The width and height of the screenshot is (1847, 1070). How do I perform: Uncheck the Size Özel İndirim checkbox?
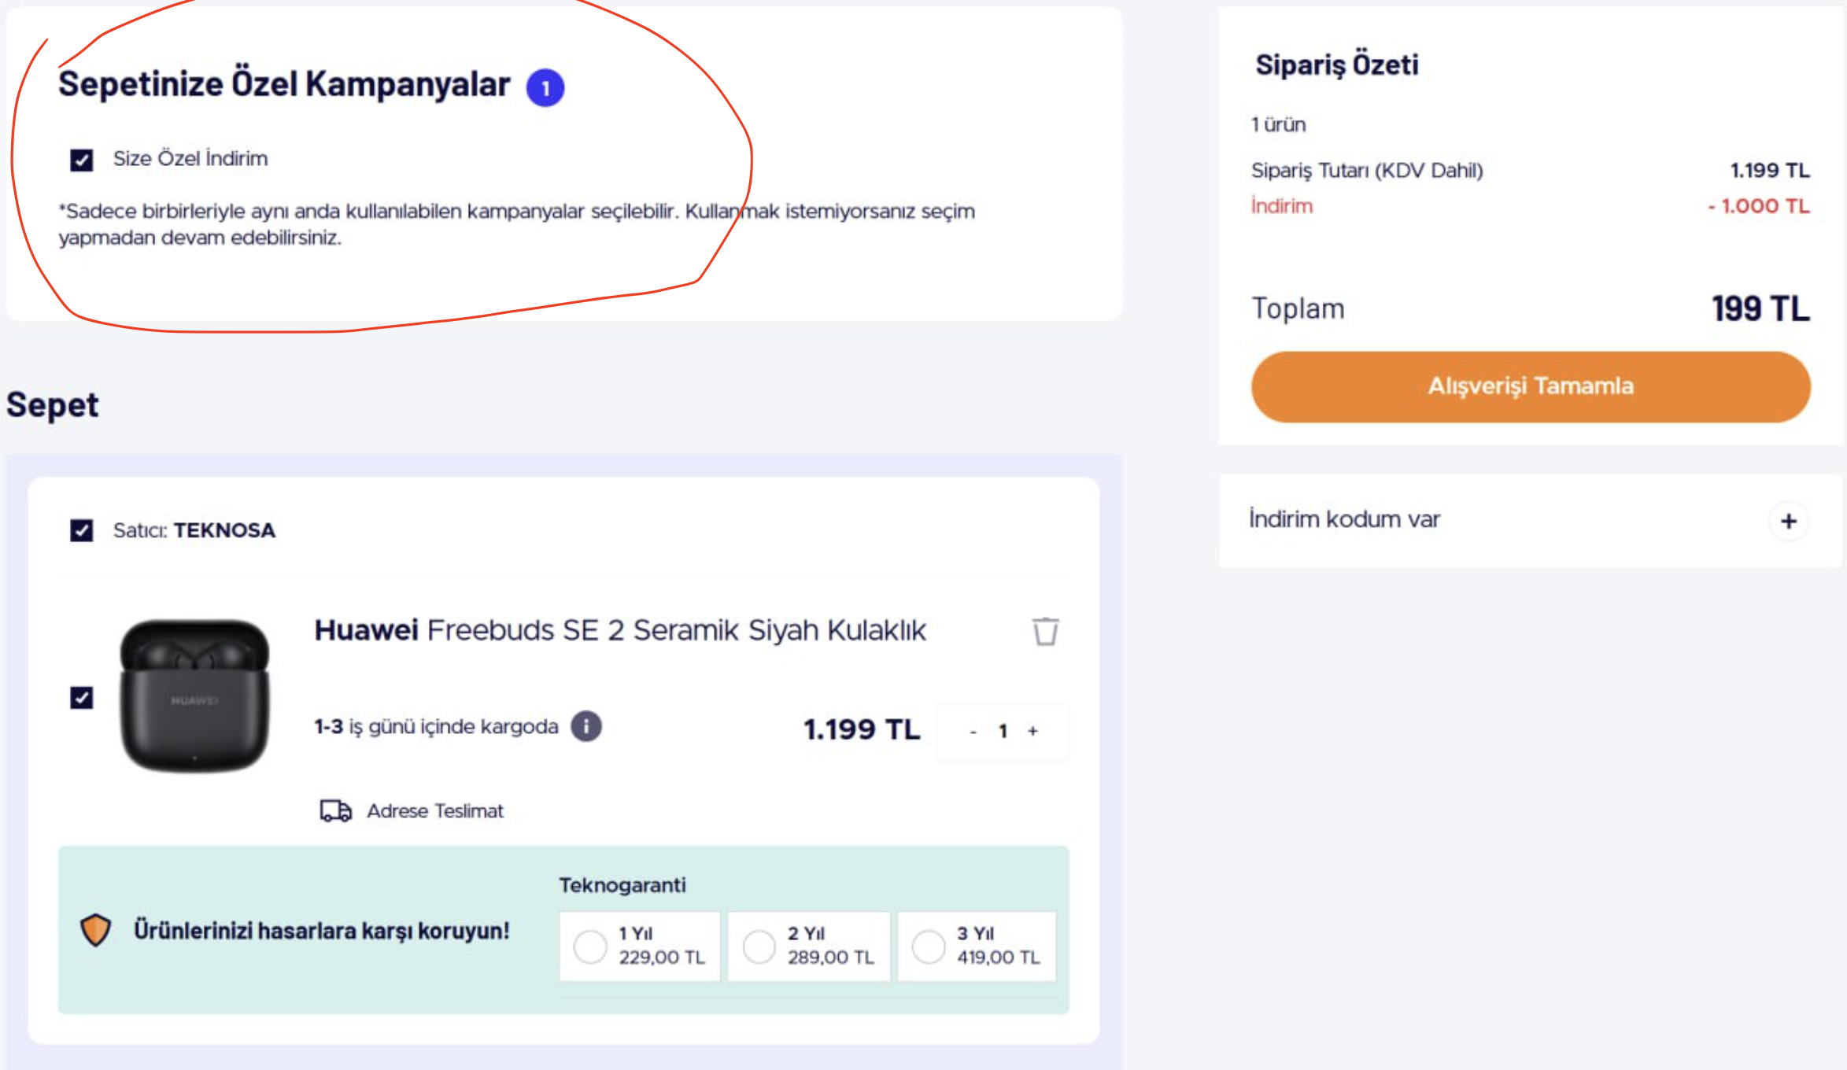point(82,160)
